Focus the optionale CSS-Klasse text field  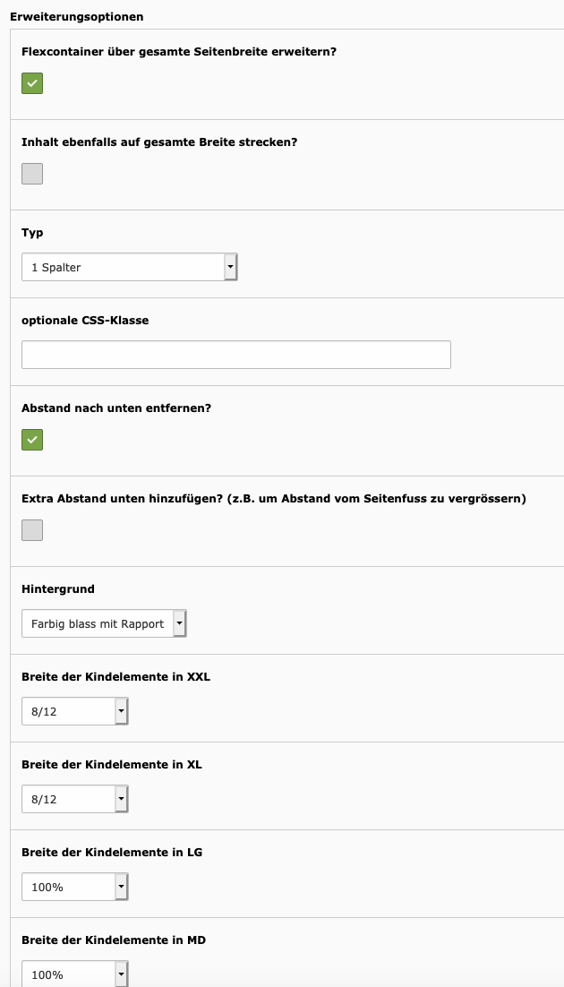[x=236, y=355]
